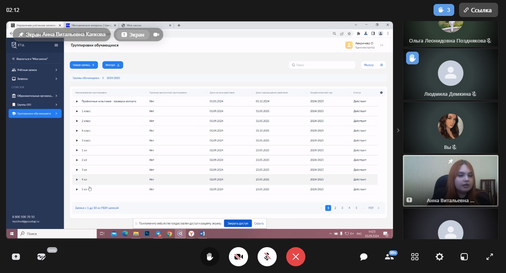
Task: Click the Ссылка link button
Action: coord(478,10)
